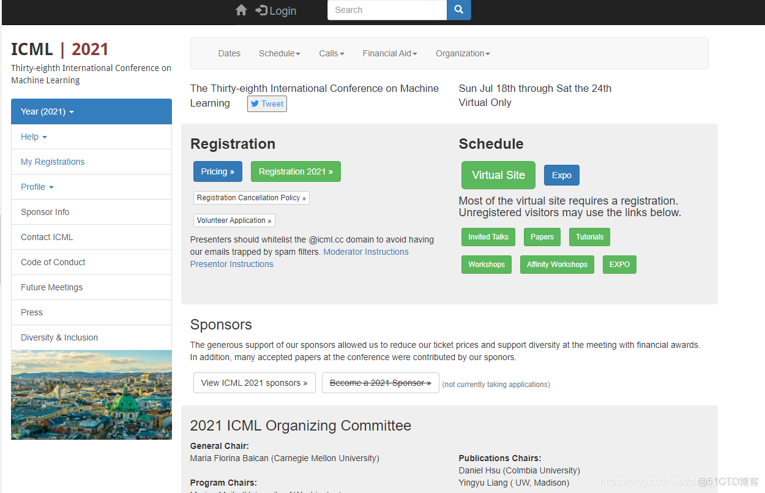Screen dimensions: 765x493
Task: Open the Virtual Site button
Action: (x=498, y=175)
